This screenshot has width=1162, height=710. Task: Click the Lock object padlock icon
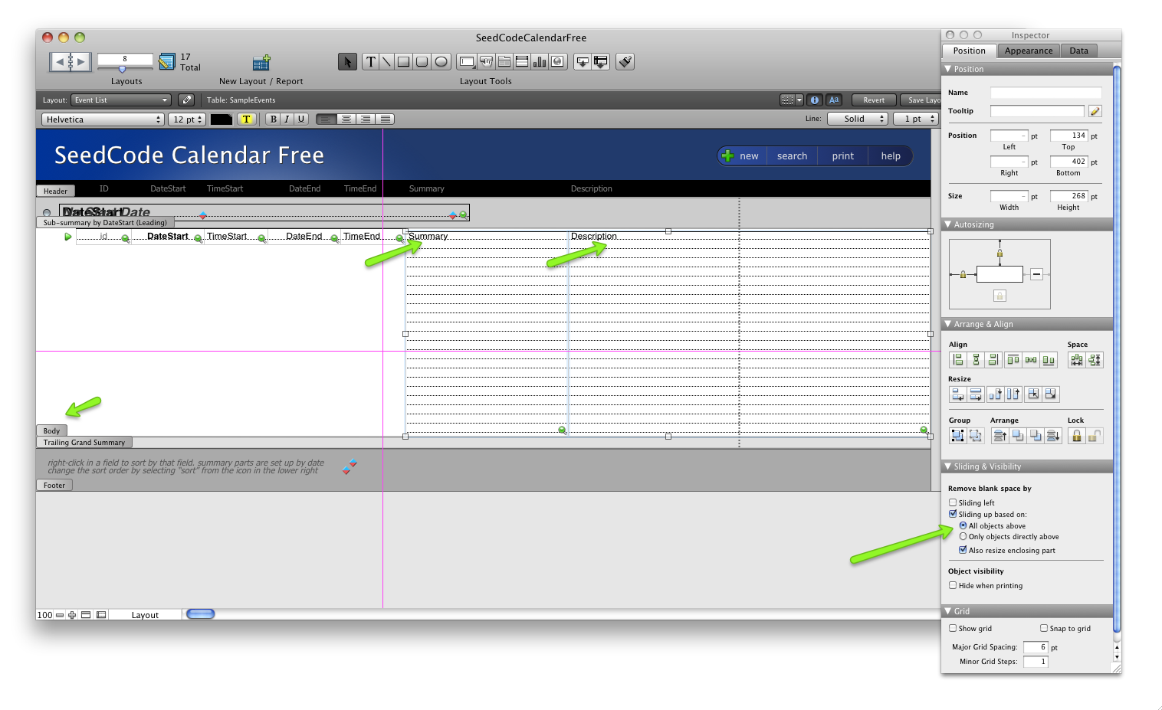click(1076, 436)
